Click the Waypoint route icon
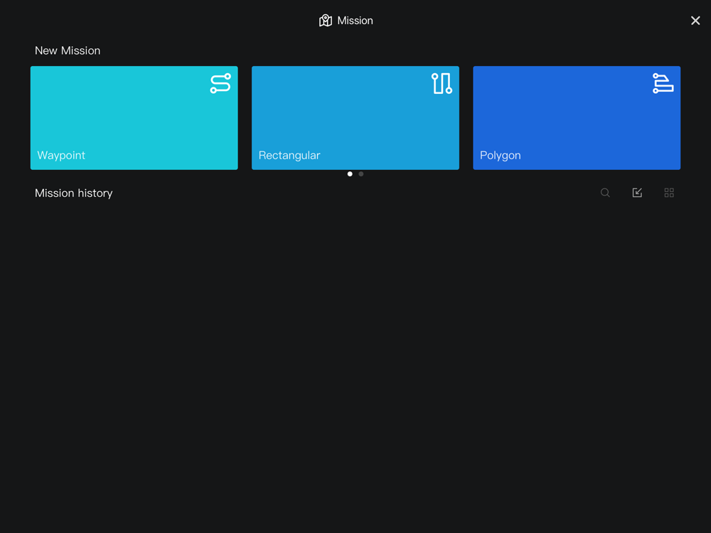The image size is (711, 533). (220, 83)
